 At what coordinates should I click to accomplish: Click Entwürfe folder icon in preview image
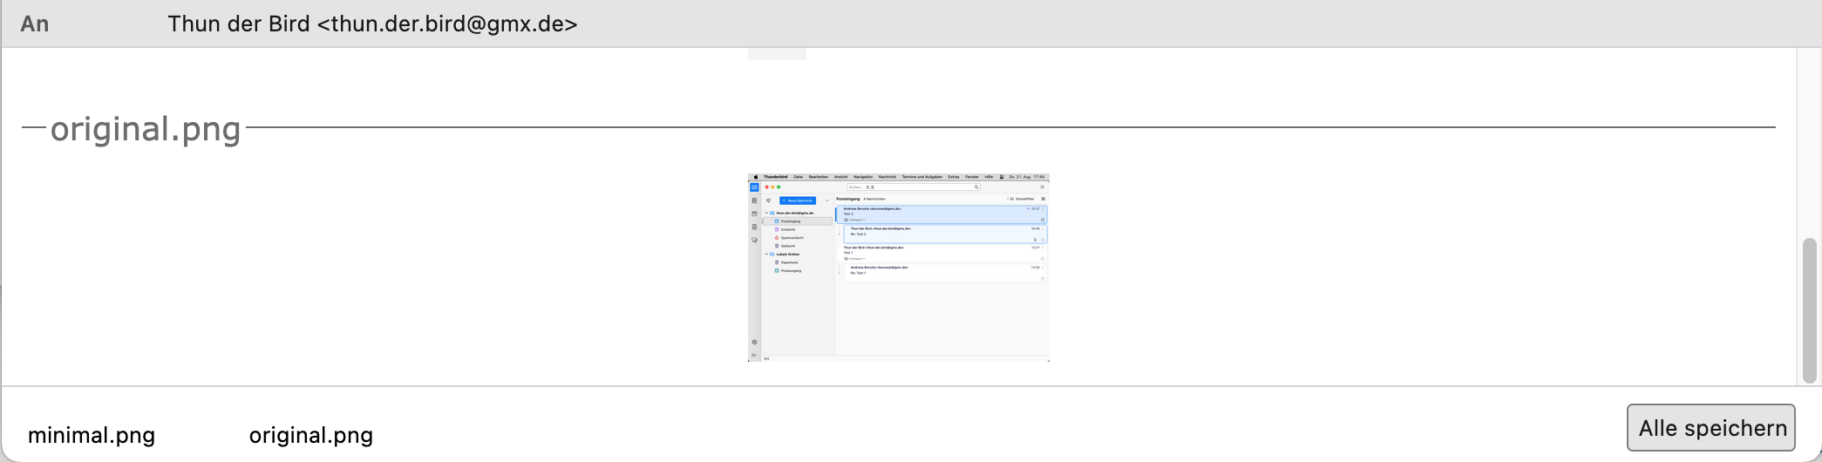(x=777, y=229)
